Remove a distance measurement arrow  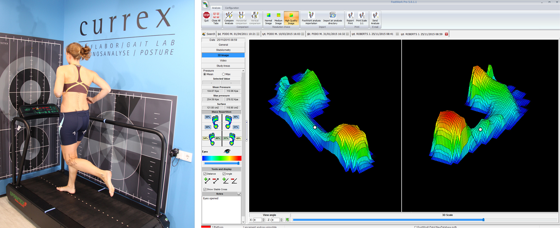(x=215, y=181)
